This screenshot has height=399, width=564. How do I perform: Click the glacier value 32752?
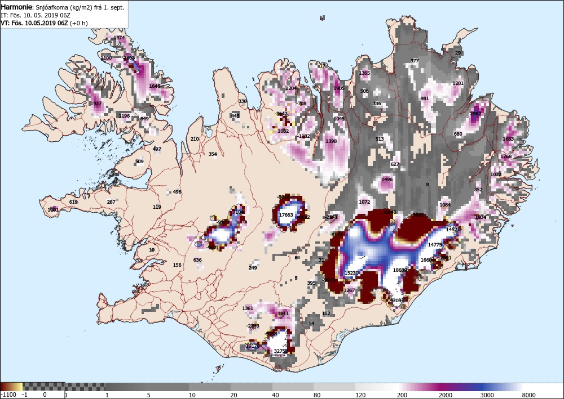(x=280, y=351)
